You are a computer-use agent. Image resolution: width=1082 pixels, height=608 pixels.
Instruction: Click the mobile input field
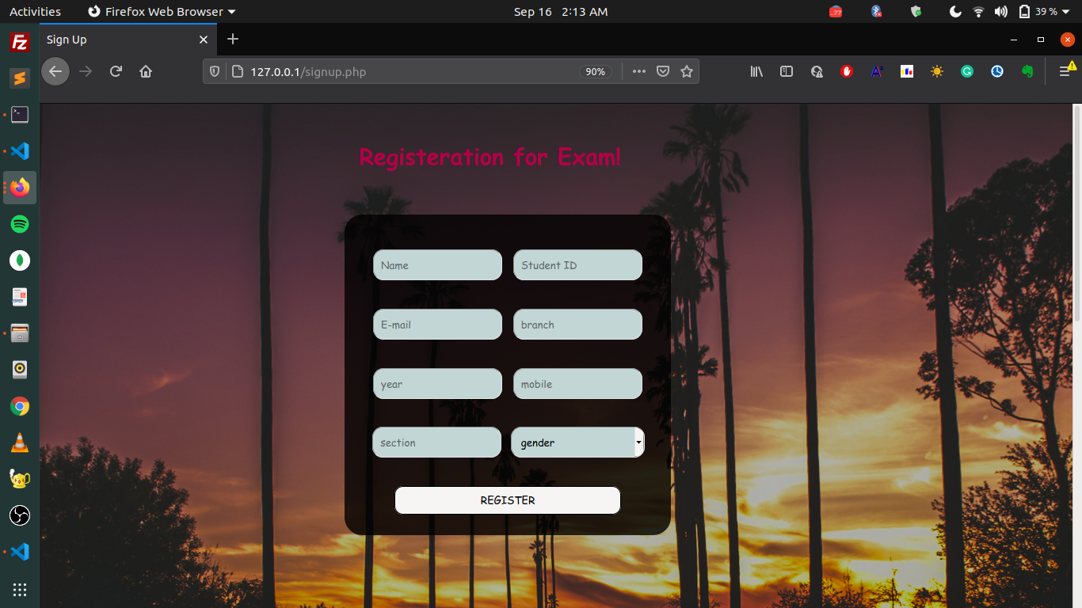pyautogui.click(x=577, y=384)
